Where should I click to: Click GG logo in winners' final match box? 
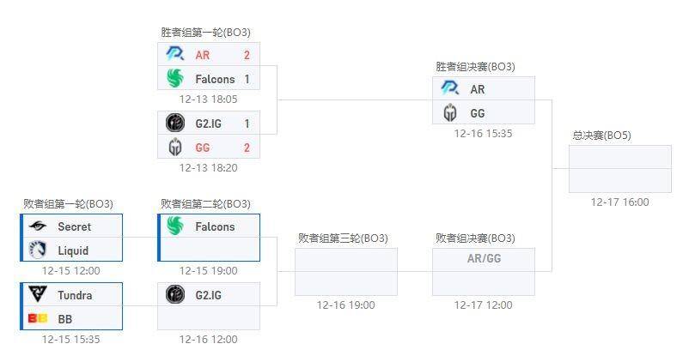tap(449, 113)
